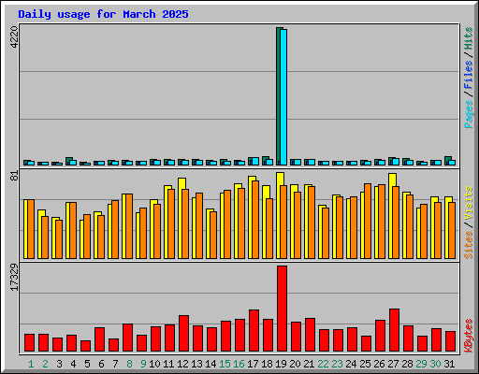479x374 pixels.
Task: Click the day 15 label on axis
Action: tap(225, 364)
